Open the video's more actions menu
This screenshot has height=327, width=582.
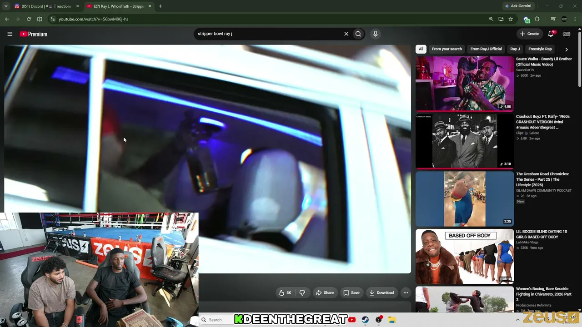click(x=406, y=292)
